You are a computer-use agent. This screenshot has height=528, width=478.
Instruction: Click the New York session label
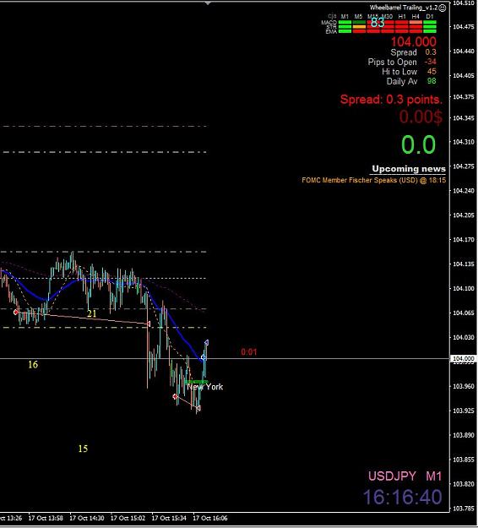coord(205,387)
